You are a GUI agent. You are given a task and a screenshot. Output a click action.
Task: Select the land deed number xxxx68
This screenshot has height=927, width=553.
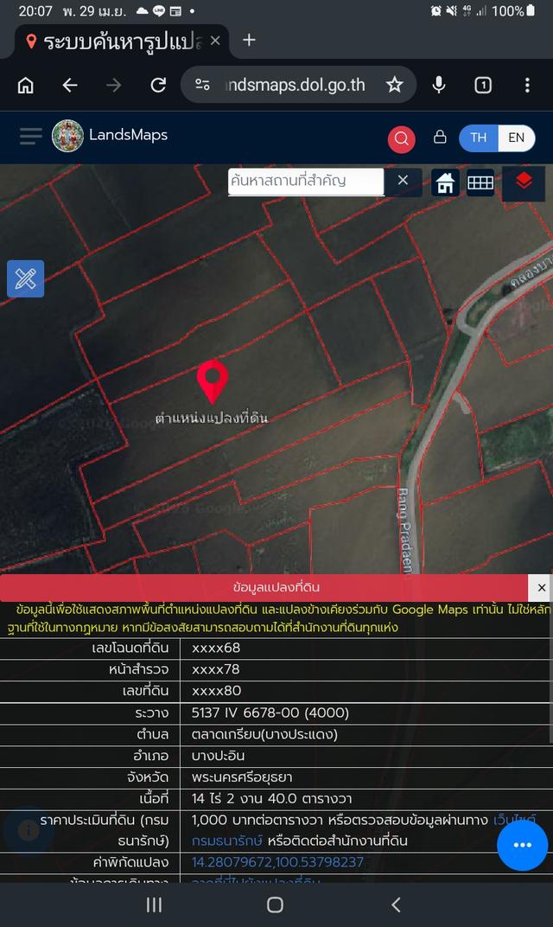click(216, 648)
